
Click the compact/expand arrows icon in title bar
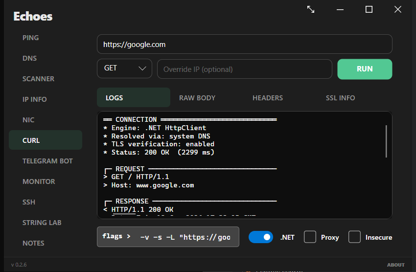tap(311, 10)
